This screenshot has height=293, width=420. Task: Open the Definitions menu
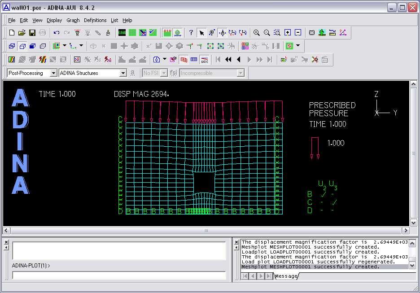point(95,20)
